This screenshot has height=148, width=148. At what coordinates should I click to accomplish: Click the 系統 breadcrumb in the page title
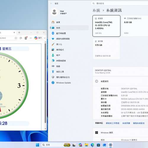(x=96, y=10)
